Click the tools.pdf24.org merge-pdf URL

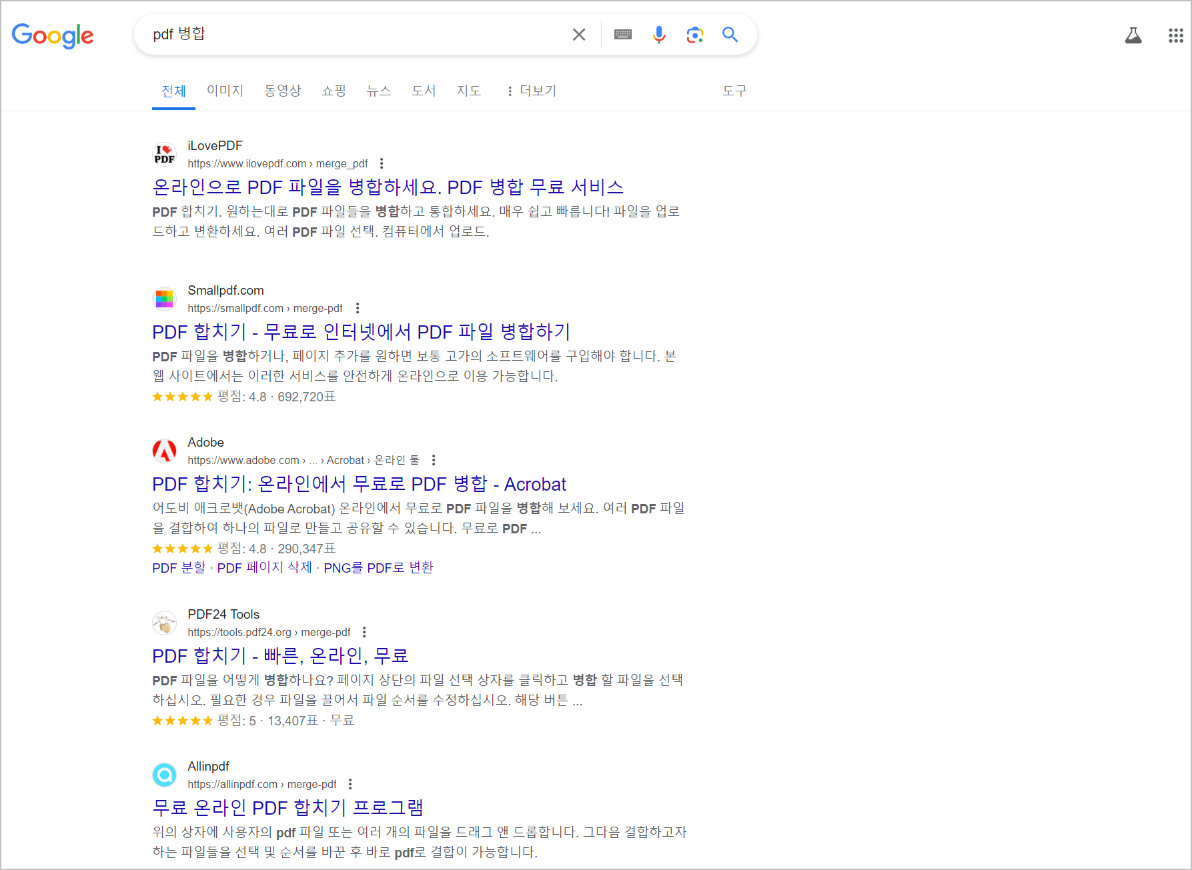pyautogui.click(x=269, y=633)
